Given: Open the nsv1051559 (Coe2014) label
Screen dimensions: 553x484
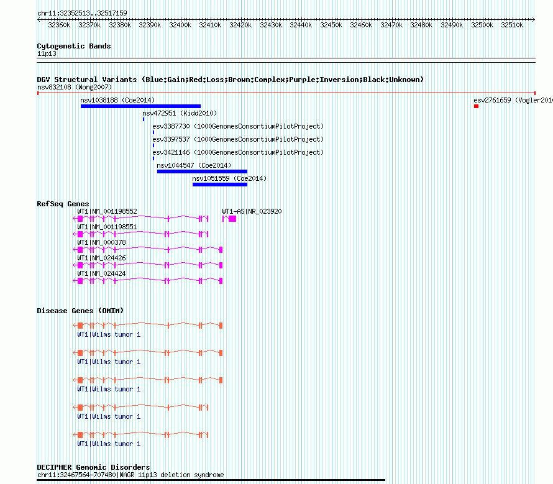Looking at the screenshot, I should (229, 178).
